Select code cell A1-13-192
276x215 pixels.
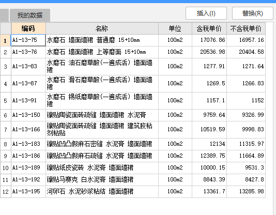click(28, 180)
